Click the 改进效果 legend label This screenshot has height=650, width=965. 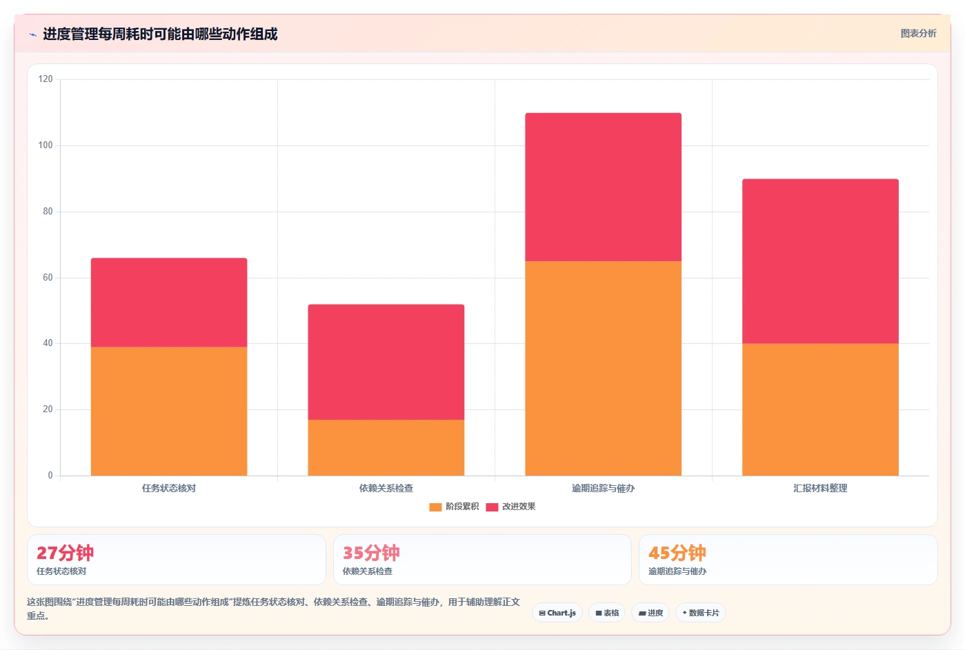pyautogui.click(x=519, y=507)
